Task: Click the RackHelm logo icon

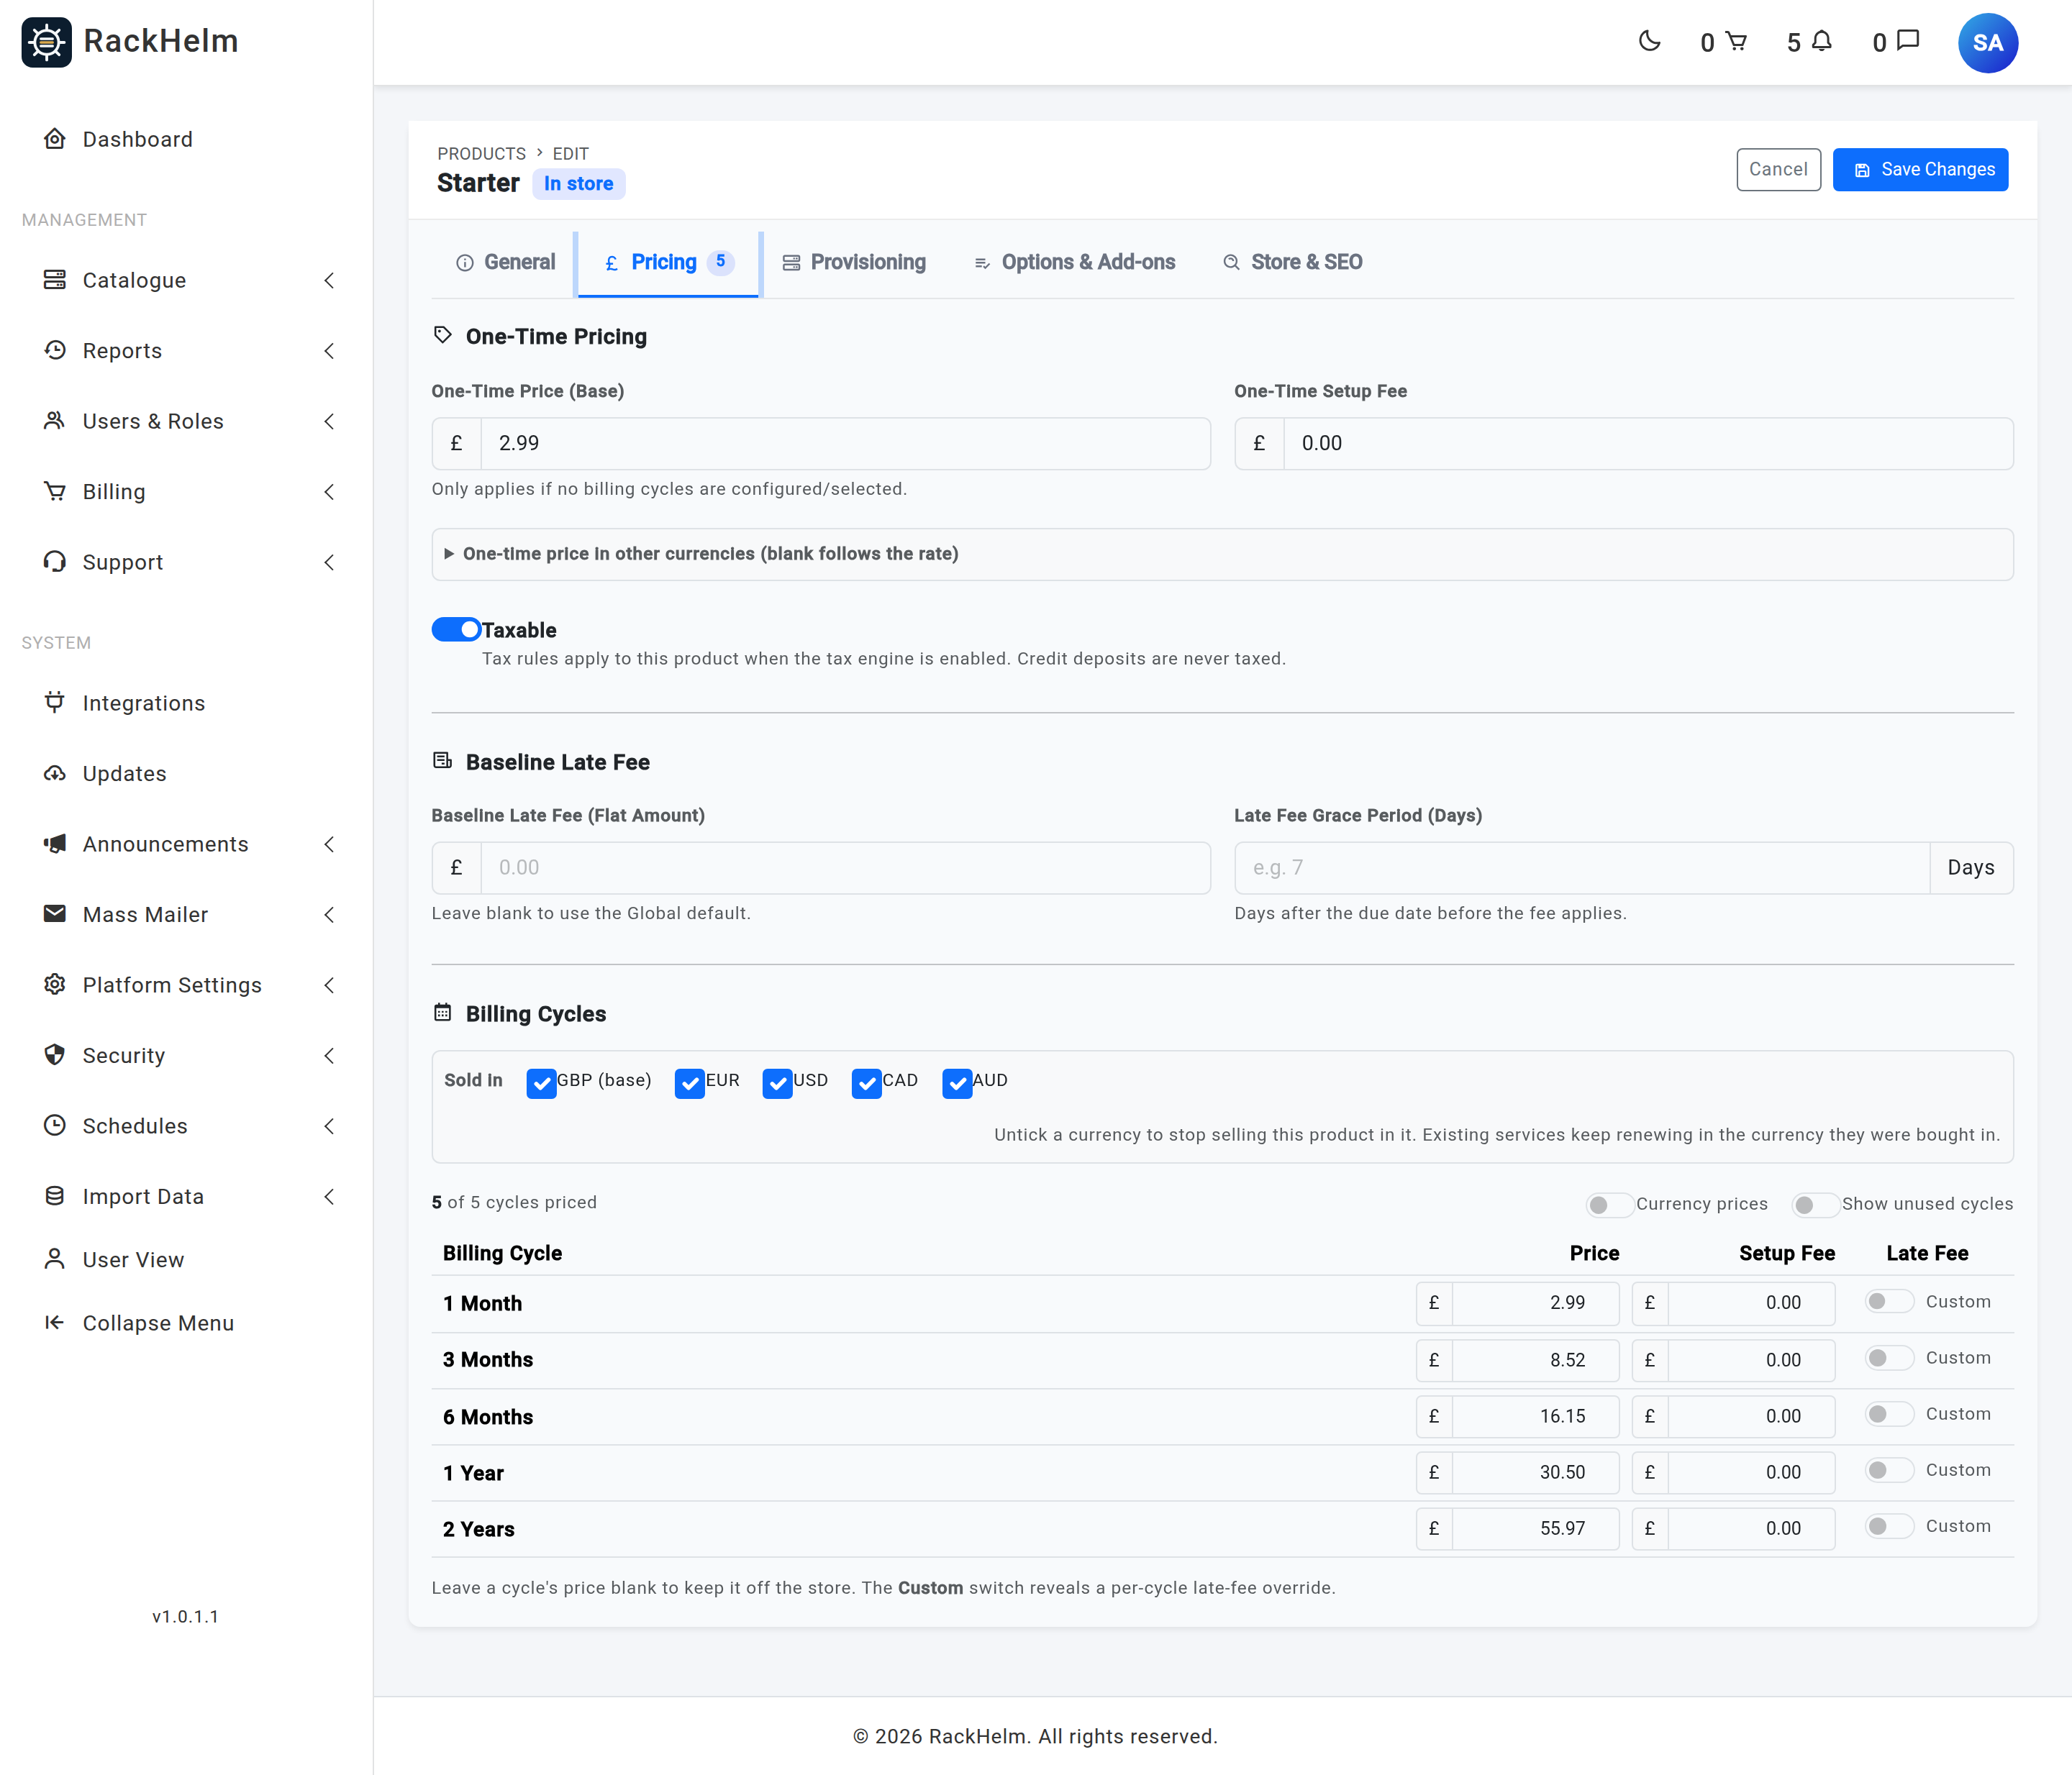Action: pyautogui.click(x=46, y=42)
